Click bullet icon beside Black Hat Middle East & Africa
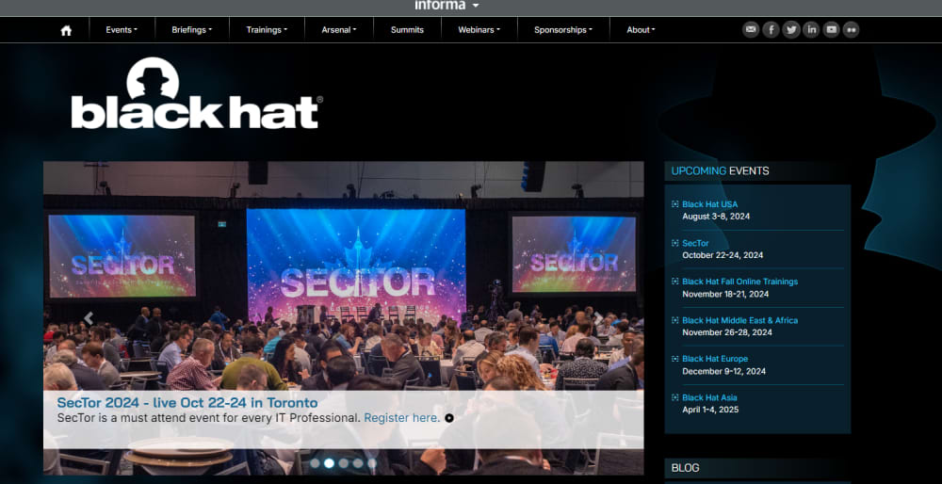The width and height of the screenshot is (942, 484). tap(675, 321)
